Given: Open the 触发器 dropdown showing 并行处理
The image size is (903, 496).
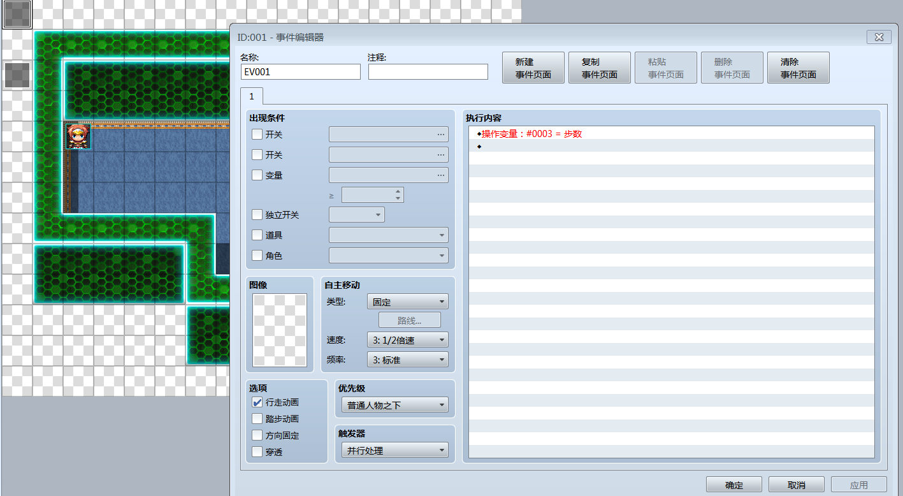Looking at the screenshot, I should point(395,451).
